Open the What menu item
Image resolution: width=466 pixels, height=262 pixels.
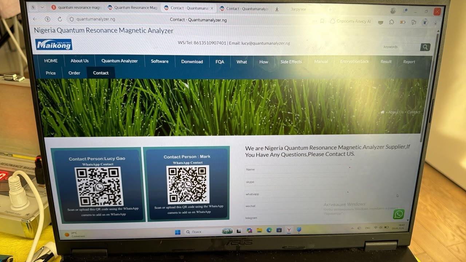[x=242, y=62]
